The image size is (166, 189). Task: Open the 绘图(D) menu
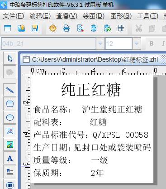(x=94, y=16)
